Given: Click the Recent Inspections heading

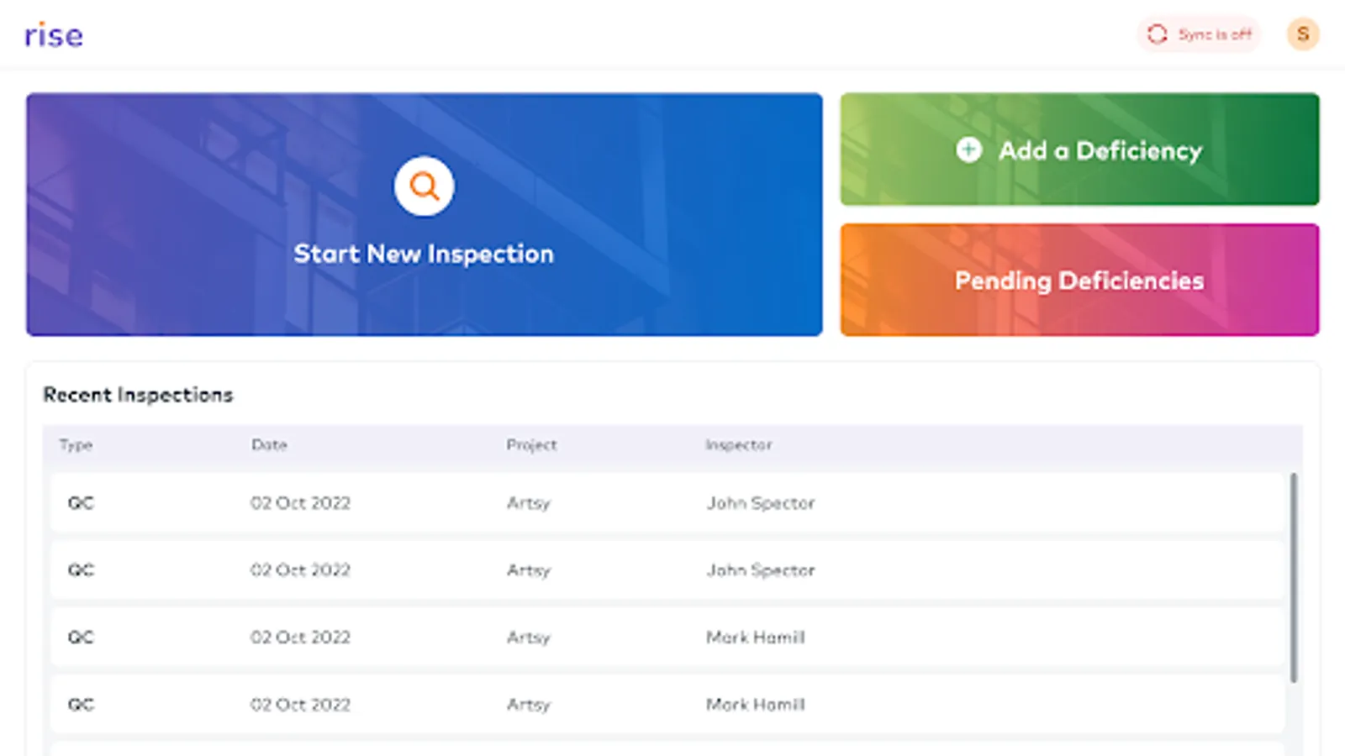Looking at the screenshot, I should [138, 395].
